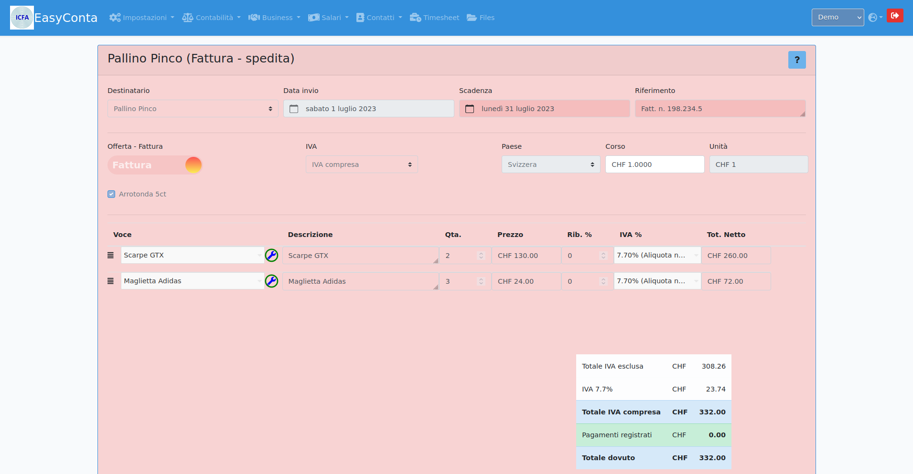Open the IVA compresa dropdown
913x474 pixels.
(x=362, y=165)
